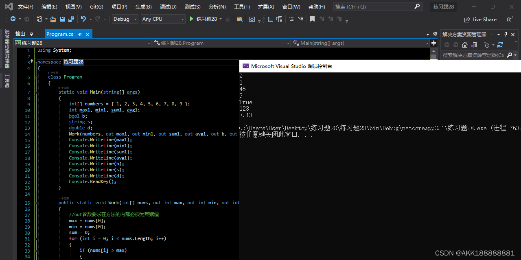Click the Redo arrow icon
Image resolution: width=521 pixels, height=260 pixels.
[x=98, y=19]
